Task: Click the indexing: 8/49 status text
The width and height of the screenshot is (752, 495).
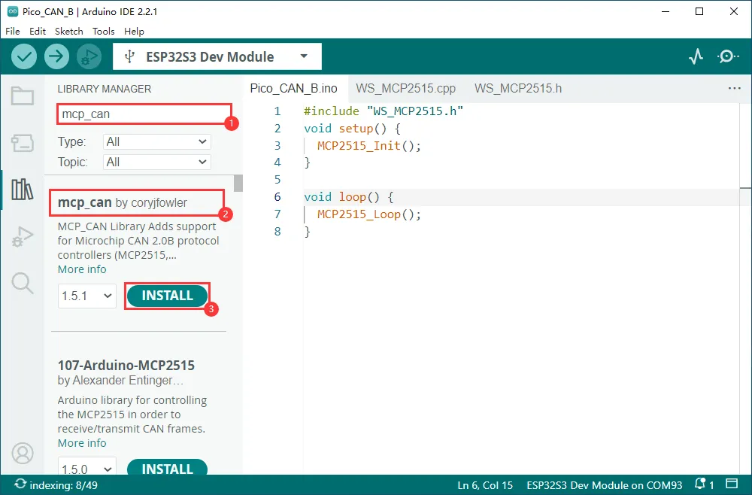Action: click(x=63, y=485)
